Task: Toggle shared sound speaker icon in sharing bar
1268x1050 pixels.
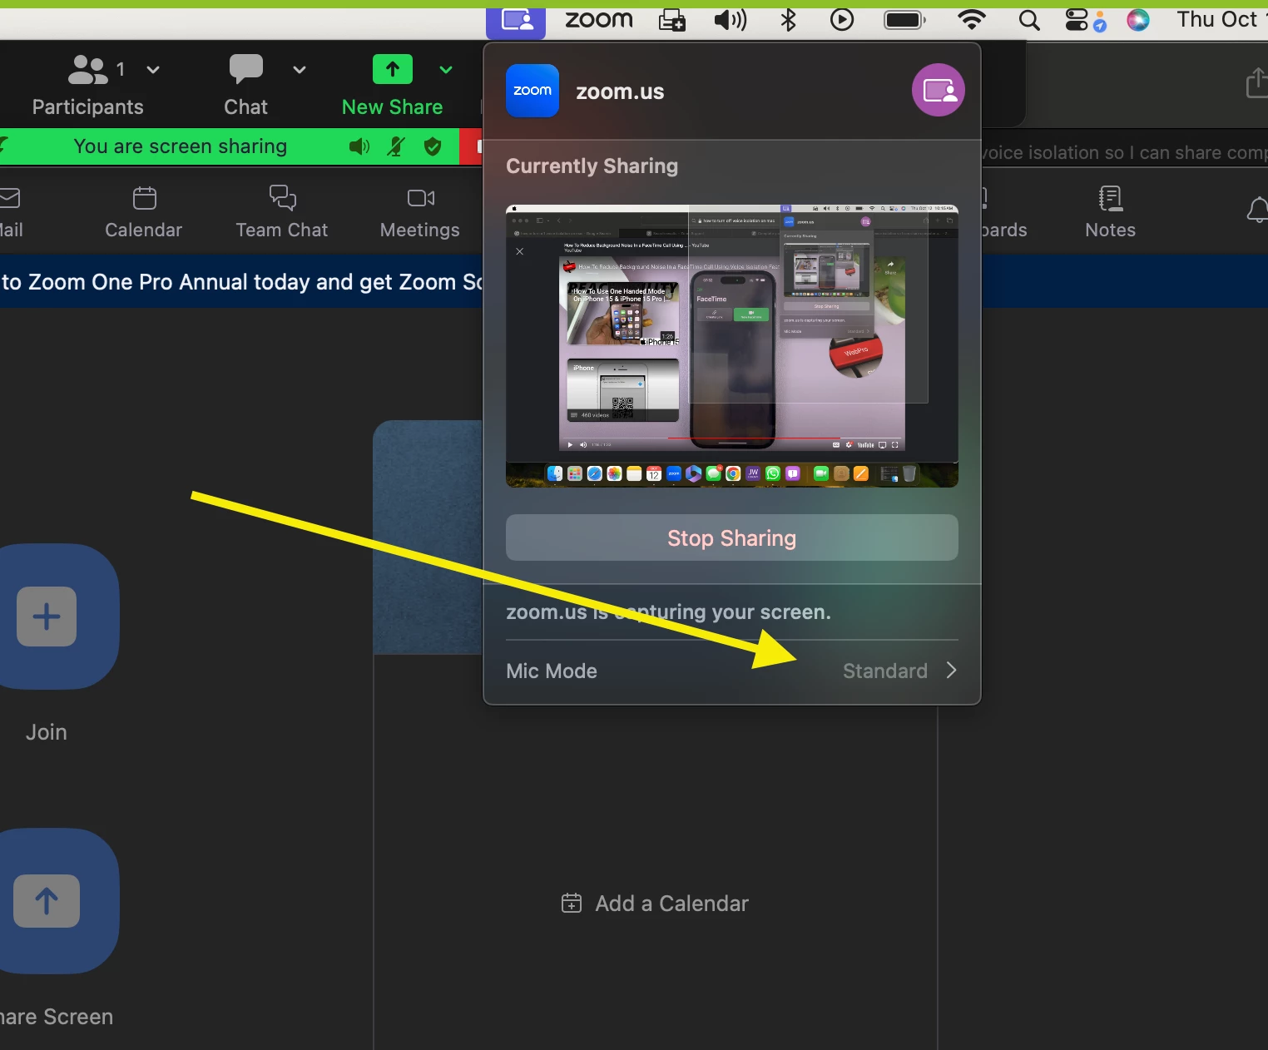Action: point(359,147)
